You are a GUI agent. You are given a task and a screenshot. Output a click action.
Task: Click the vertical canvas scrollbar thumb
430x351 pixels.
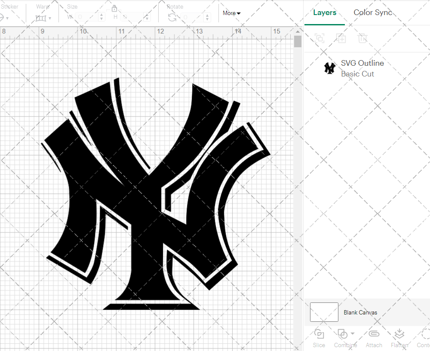point(298,42)
